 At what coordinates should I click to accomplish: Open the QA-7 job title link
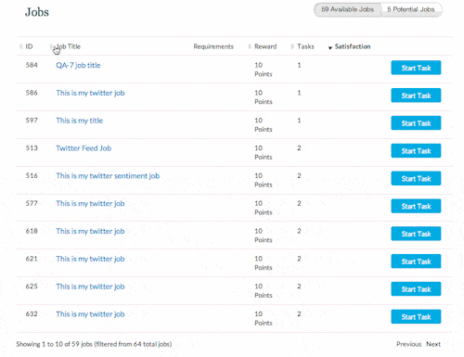click(78, 65)
